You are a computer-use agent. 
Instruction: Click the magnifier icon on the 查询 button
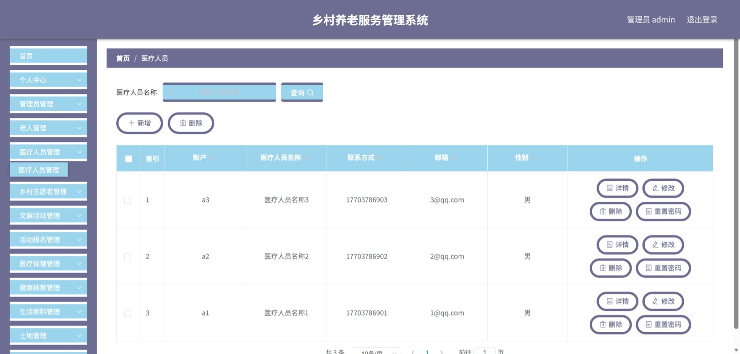(310, 93)
